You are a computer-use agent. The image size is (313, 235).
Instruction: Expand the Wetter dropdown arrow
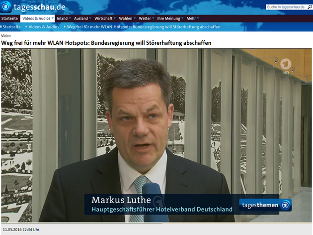(153, 18)
